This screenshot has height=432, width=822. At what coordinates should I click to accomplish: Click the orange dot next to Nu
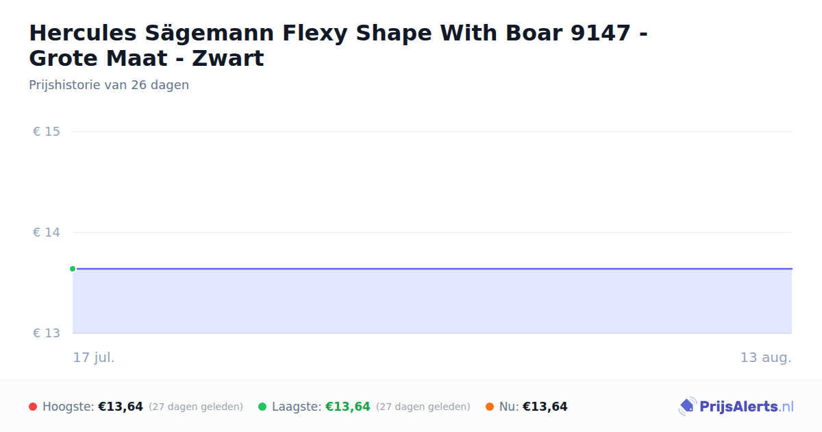tap(490, 407)
